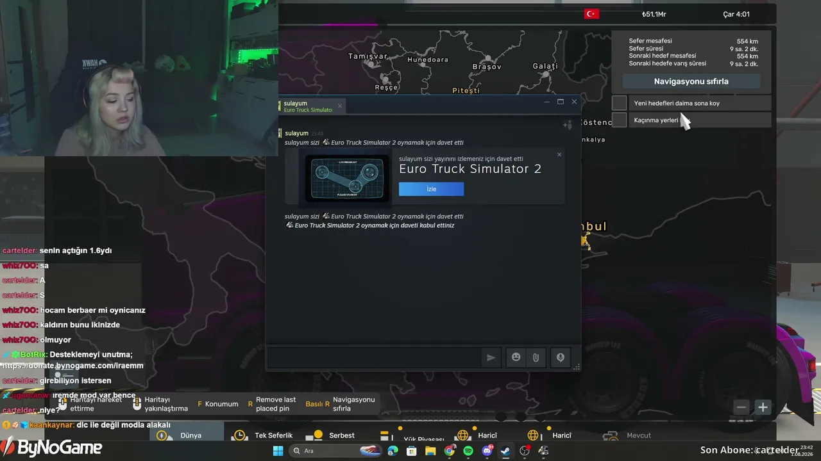Switch to Steam in the taskbar
The height and width of the screenshot is (461, 821).
(505, 451)
